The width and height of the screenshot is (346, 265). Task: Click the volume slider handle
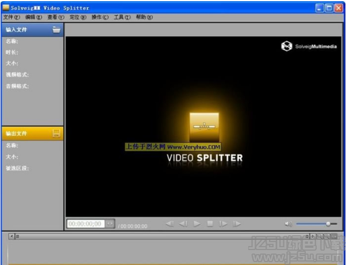tap(328, 224)
